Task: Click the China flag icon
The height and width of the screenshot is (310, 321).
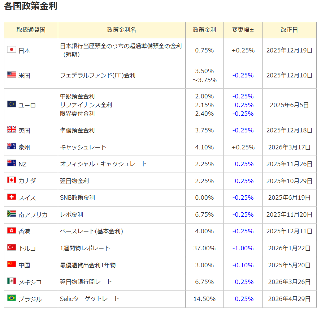Action: (x=12, y=264)
